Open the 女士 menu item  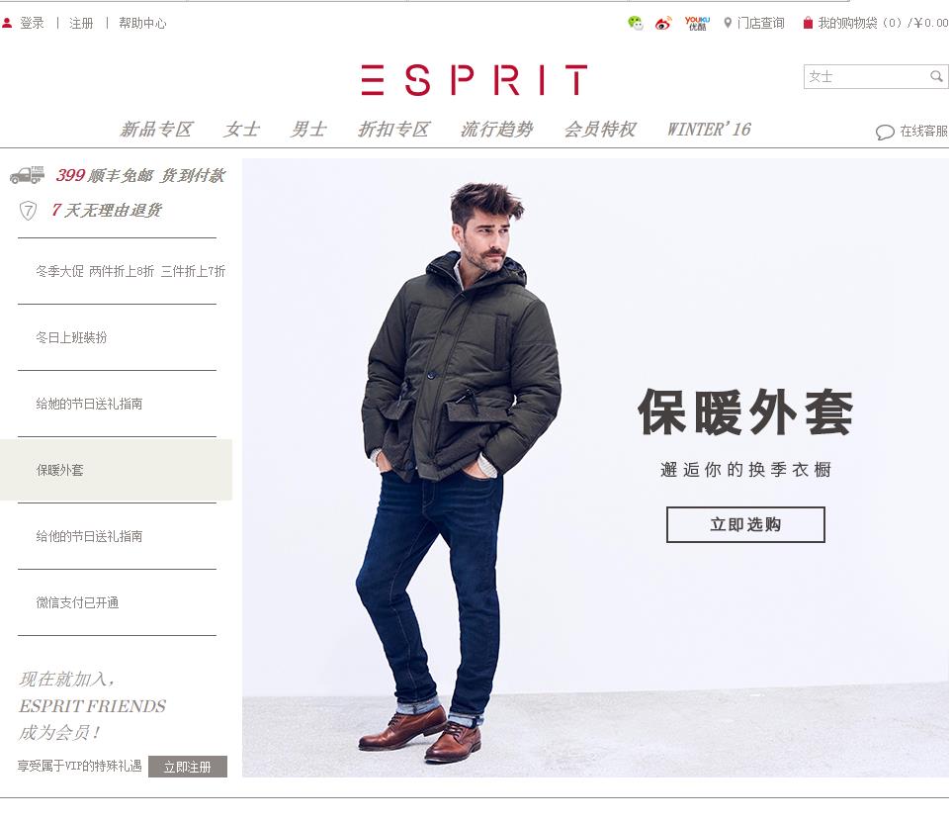click(x=241, y=130)
